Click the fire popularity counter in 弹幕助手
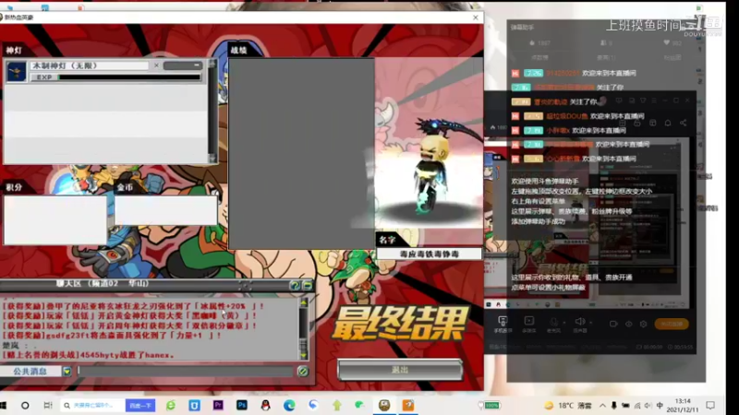Screen dimensions: 739x415 540,42
